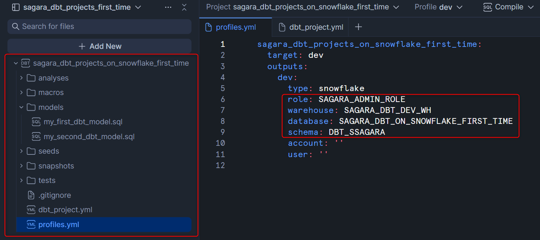This screenshot has width=540, height=240.
Task: Click the SQL icon of my_first_dbt_model.sql
Action: point(36,122)
